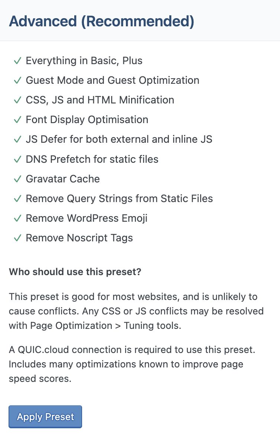
Task: Click the Advanced (Recommended) heading
Action: tap(101, 21)
